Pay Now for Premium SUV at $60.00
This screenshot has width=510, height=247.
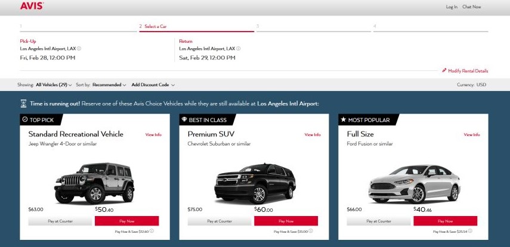coord(286,221)
